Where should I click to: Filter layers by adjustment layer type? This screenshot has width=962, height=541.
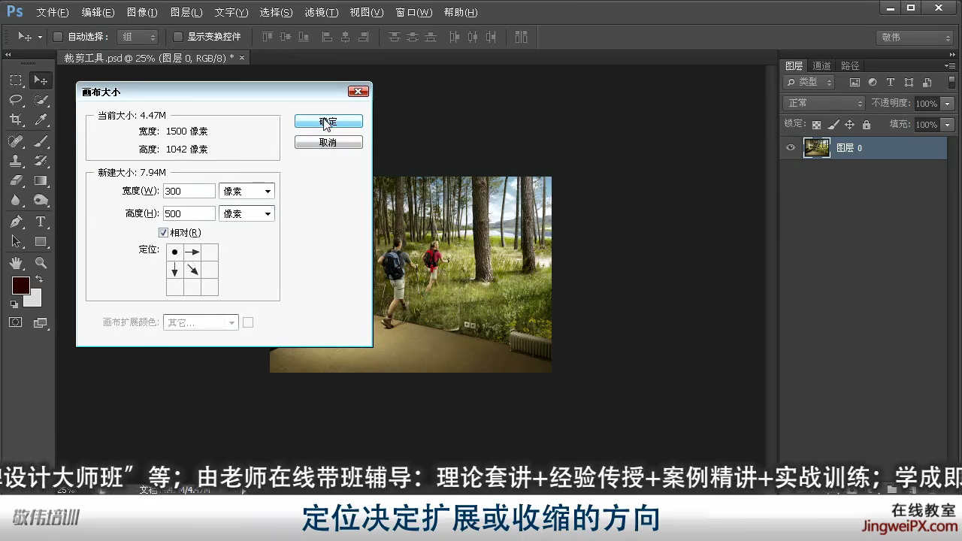873,83
